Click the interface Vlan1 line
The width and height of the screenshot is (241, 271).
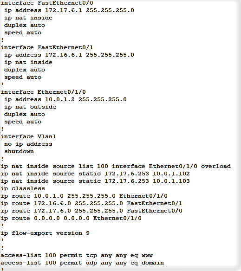(x=28, y=136)
